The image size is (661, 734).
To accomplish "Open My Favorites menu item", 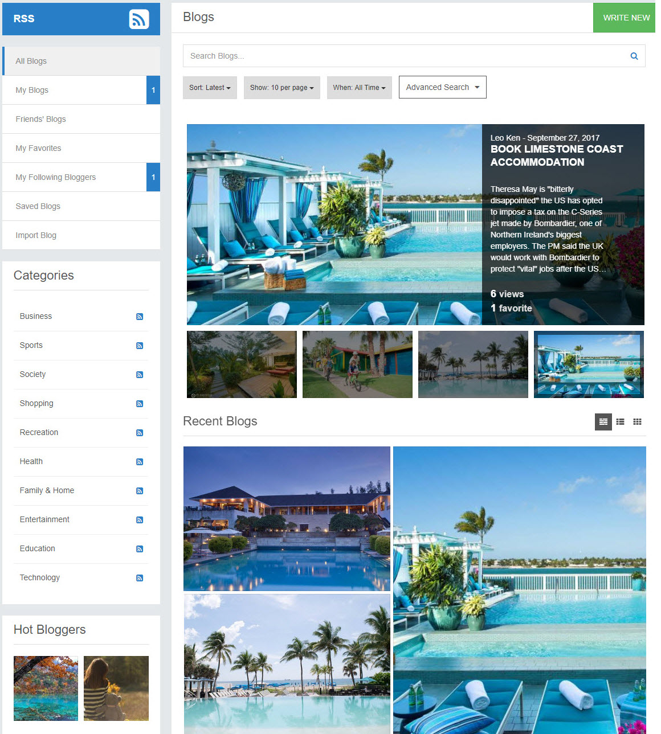I will (81, 148).
